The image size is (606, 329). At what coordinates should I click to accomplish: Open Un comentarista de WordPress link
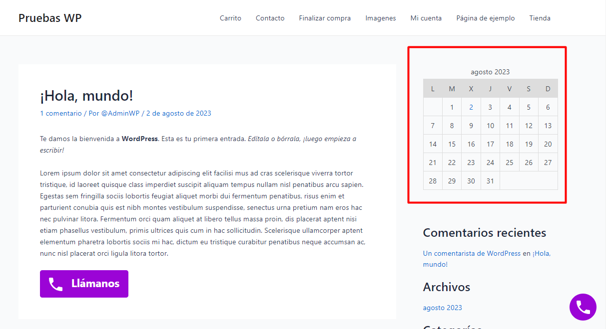[x=472, y=253]
